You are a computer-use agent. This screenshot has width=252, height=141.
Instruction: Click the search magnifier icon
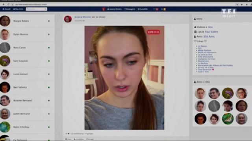point(46,9)
